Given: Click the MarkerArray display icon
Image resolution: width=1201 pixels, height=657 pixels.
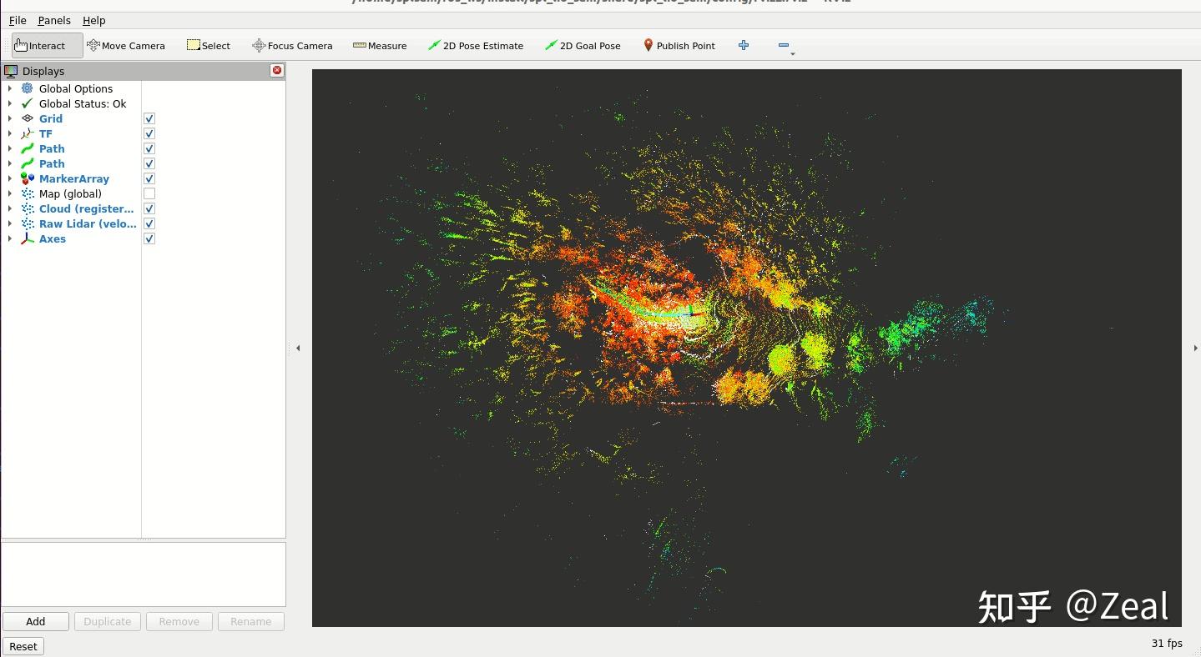Looking at the screenshot, I should pyautogui.click(x=28, y=178).
